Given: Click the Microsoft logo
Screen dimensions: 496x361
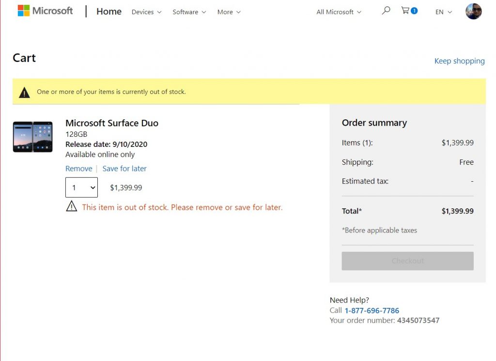Looking at the screenshot, I should [x=45, y=11].
